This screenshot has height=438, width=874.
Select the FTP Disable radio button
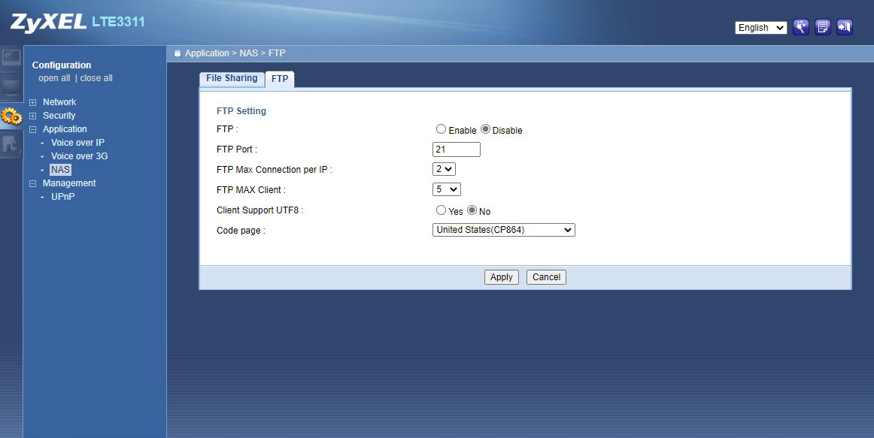click(x=485, y=129)
